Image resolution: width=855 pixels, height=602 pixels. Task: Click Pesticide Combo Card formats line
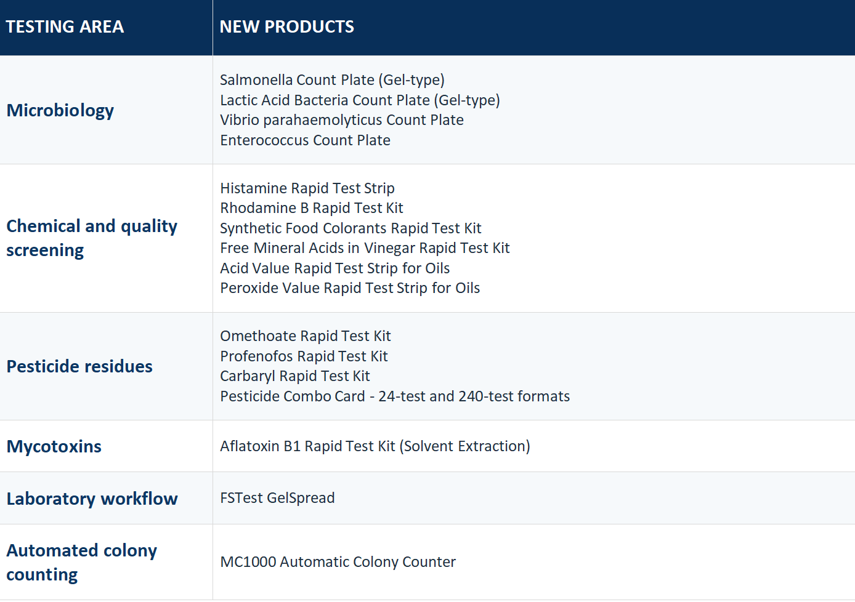(x=395, y=396)
